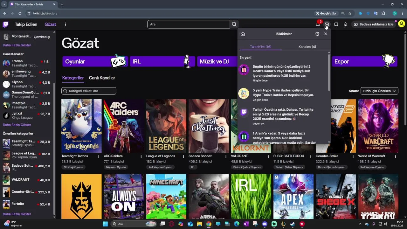Screen dimensions: 407x229
Task: Open the Hype Train notification
Action: (283, 95)
